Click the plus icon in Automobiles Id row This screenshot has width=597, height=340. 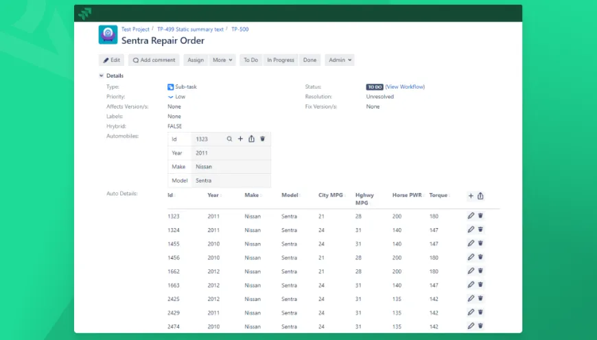(x=240, y=139)
